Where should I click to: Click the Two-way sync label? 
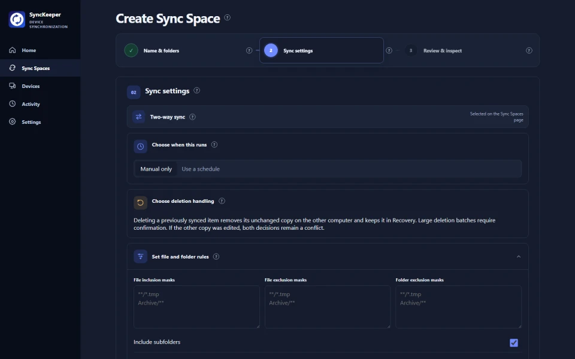pyautogui.click(x=168, y=117)
